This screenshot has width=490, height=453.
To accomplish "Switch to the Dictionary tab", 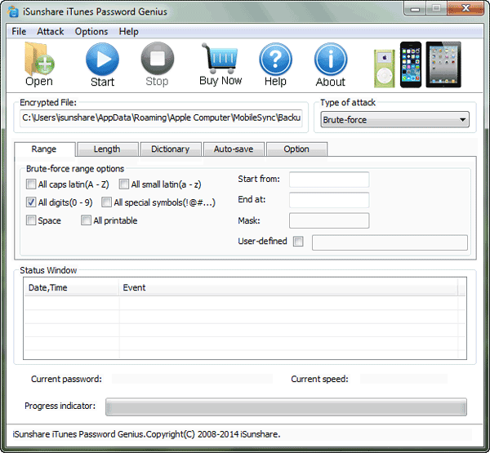I will (x=170, y=149).
